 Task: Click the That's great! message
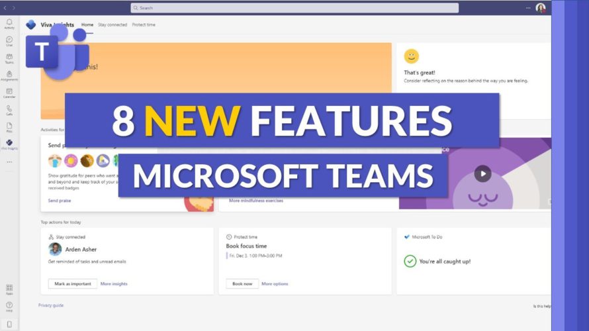tap(419, 73)
